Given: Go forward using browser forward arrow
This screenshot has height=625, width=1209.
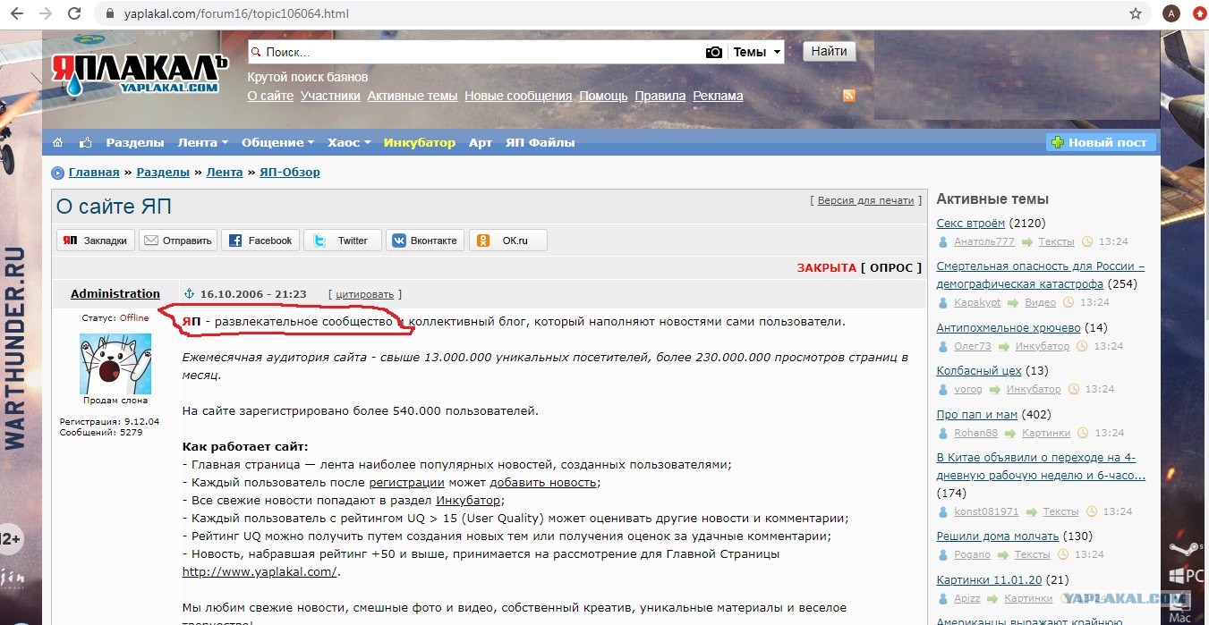Looking at the screenshot, I should [46, 13].
